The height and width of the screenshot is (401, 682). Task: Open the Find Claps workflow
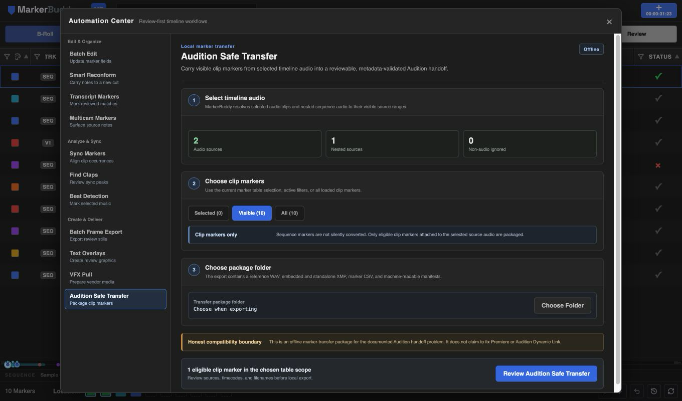pos(115,178)
